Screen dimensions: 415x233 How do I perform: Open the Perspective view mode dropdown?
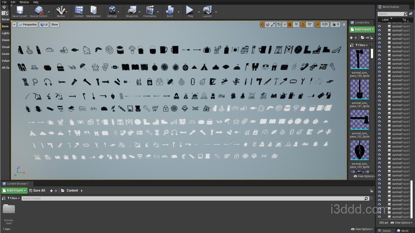click(28, 25)
